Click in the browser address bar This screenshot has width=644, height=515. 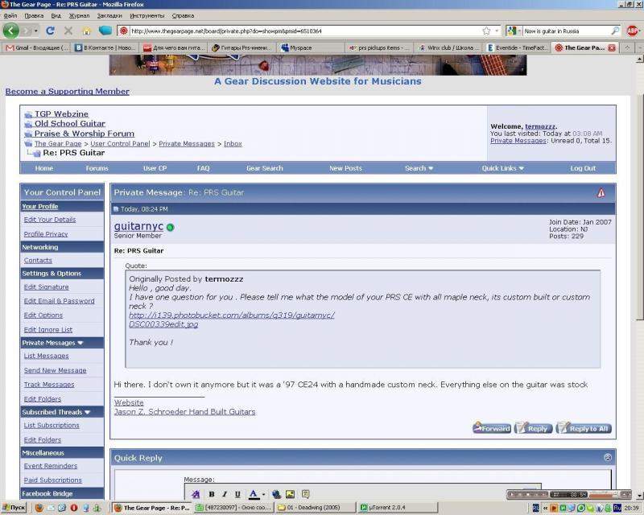coord(305,31)
